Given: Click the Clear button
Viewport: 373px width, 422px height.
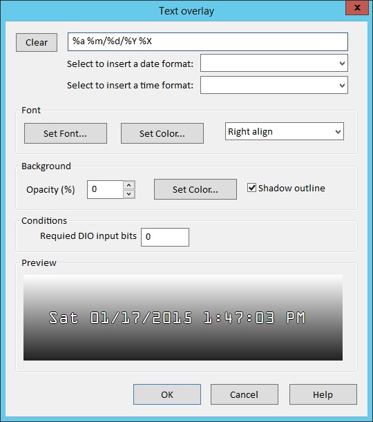Looking at the screenshot, I should click(x=37, y=42).
